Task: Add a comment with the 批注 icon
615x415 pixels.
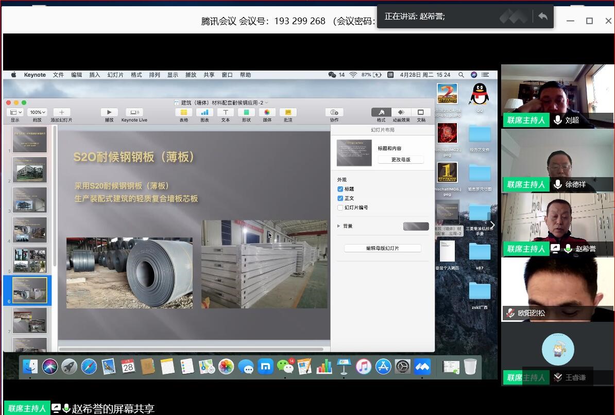Action: click(288, 112)
